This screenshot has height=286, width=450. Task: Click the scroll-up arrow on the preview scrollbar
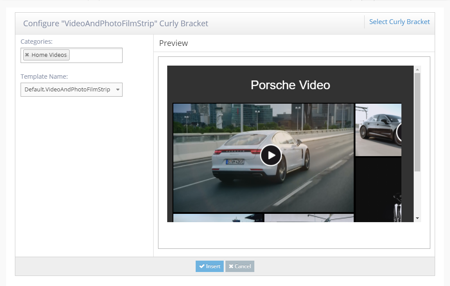point(417,69)
